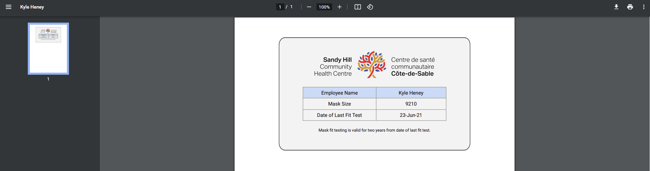Click the zoom out minus button
The image size is (650, 171).
(x=309, y=7)
